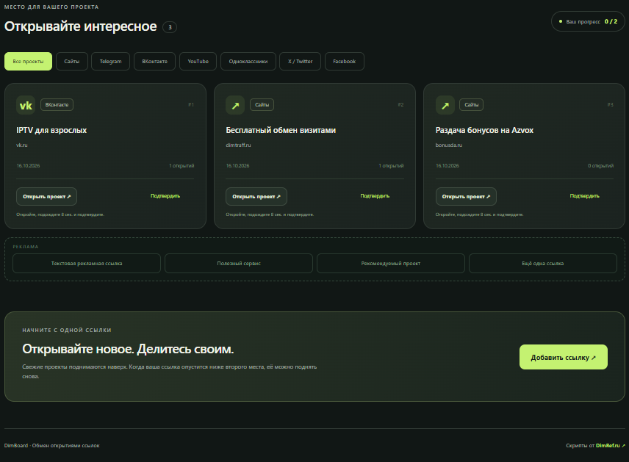Click the Добавить ссылку button
This screenshot has height=462, width=629.
pos(563,357)
